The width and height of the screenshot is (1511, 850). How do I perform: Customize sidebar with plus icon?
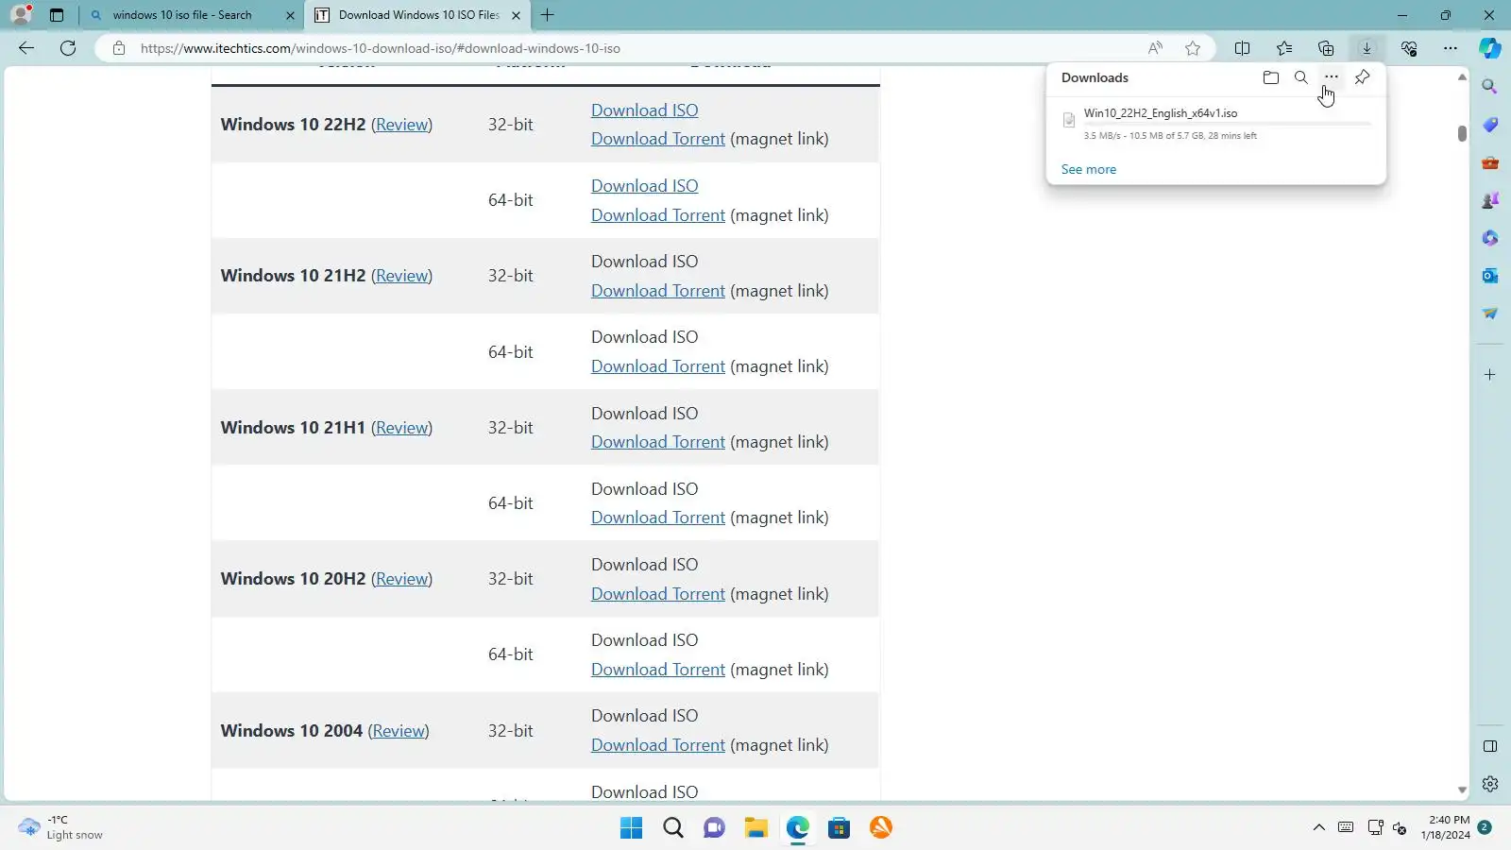1490,375
